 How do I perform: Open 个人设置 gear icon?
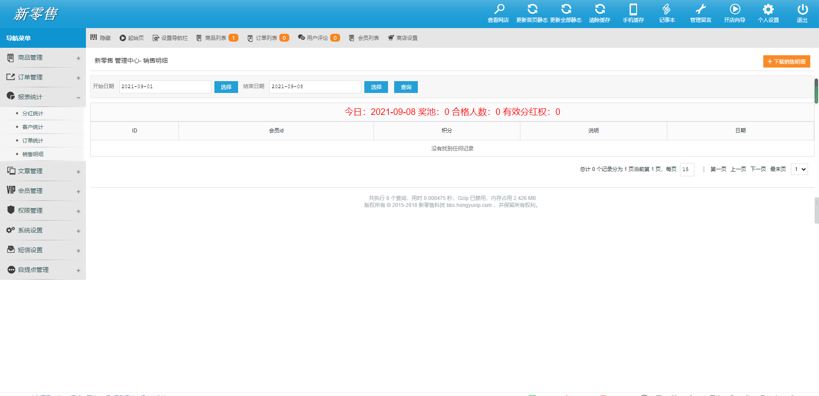point(768,9)
